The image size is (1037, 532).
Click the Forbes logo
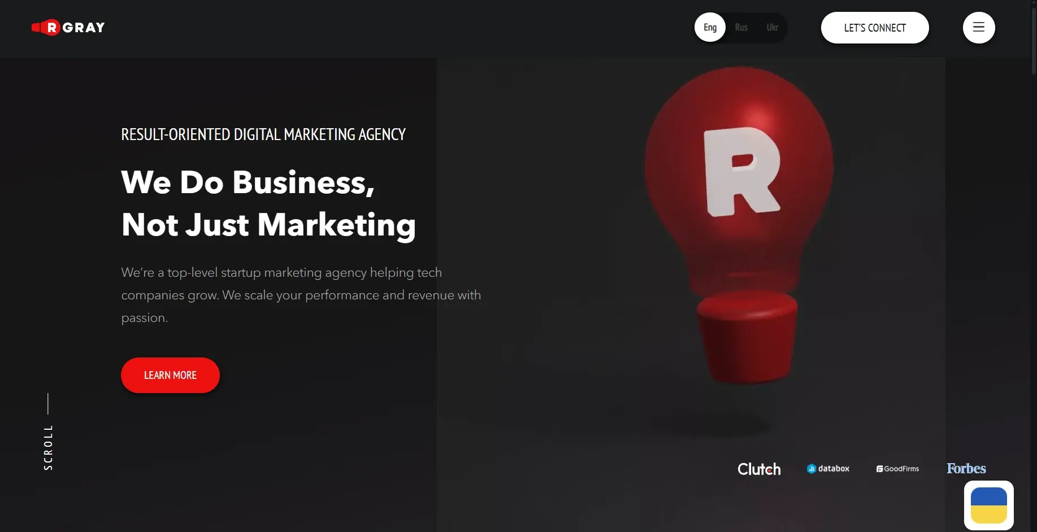(966, 468)
